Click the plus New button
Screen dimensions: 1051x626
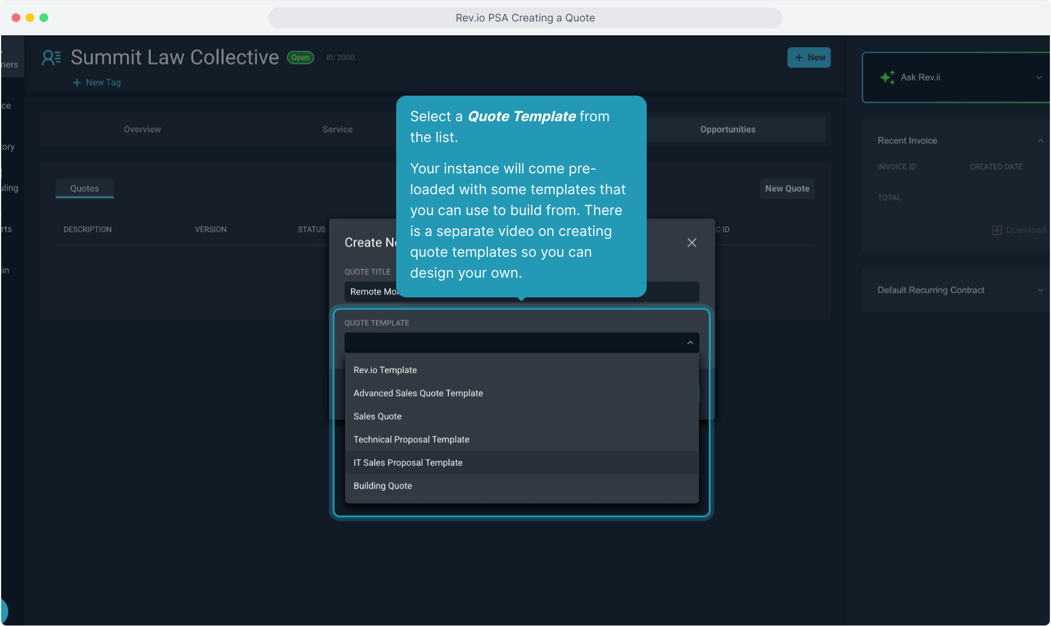click(809, 57)
